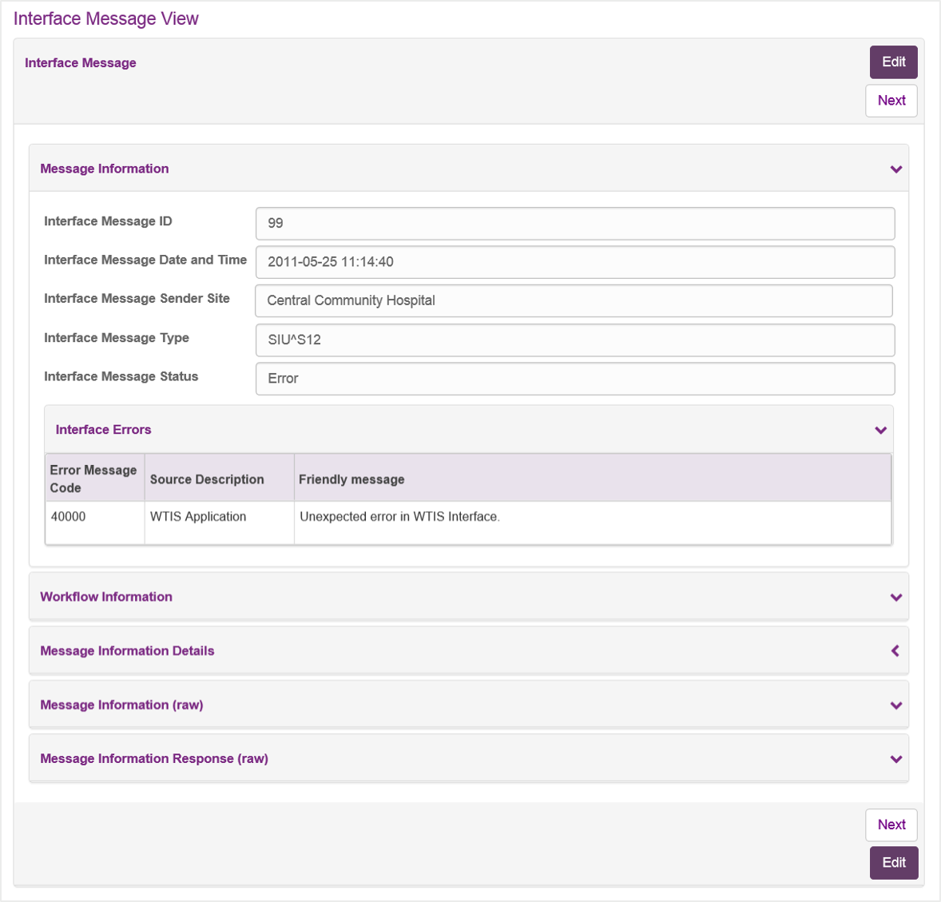
Task: Click the Interface Message View page title
Action: 105,18
